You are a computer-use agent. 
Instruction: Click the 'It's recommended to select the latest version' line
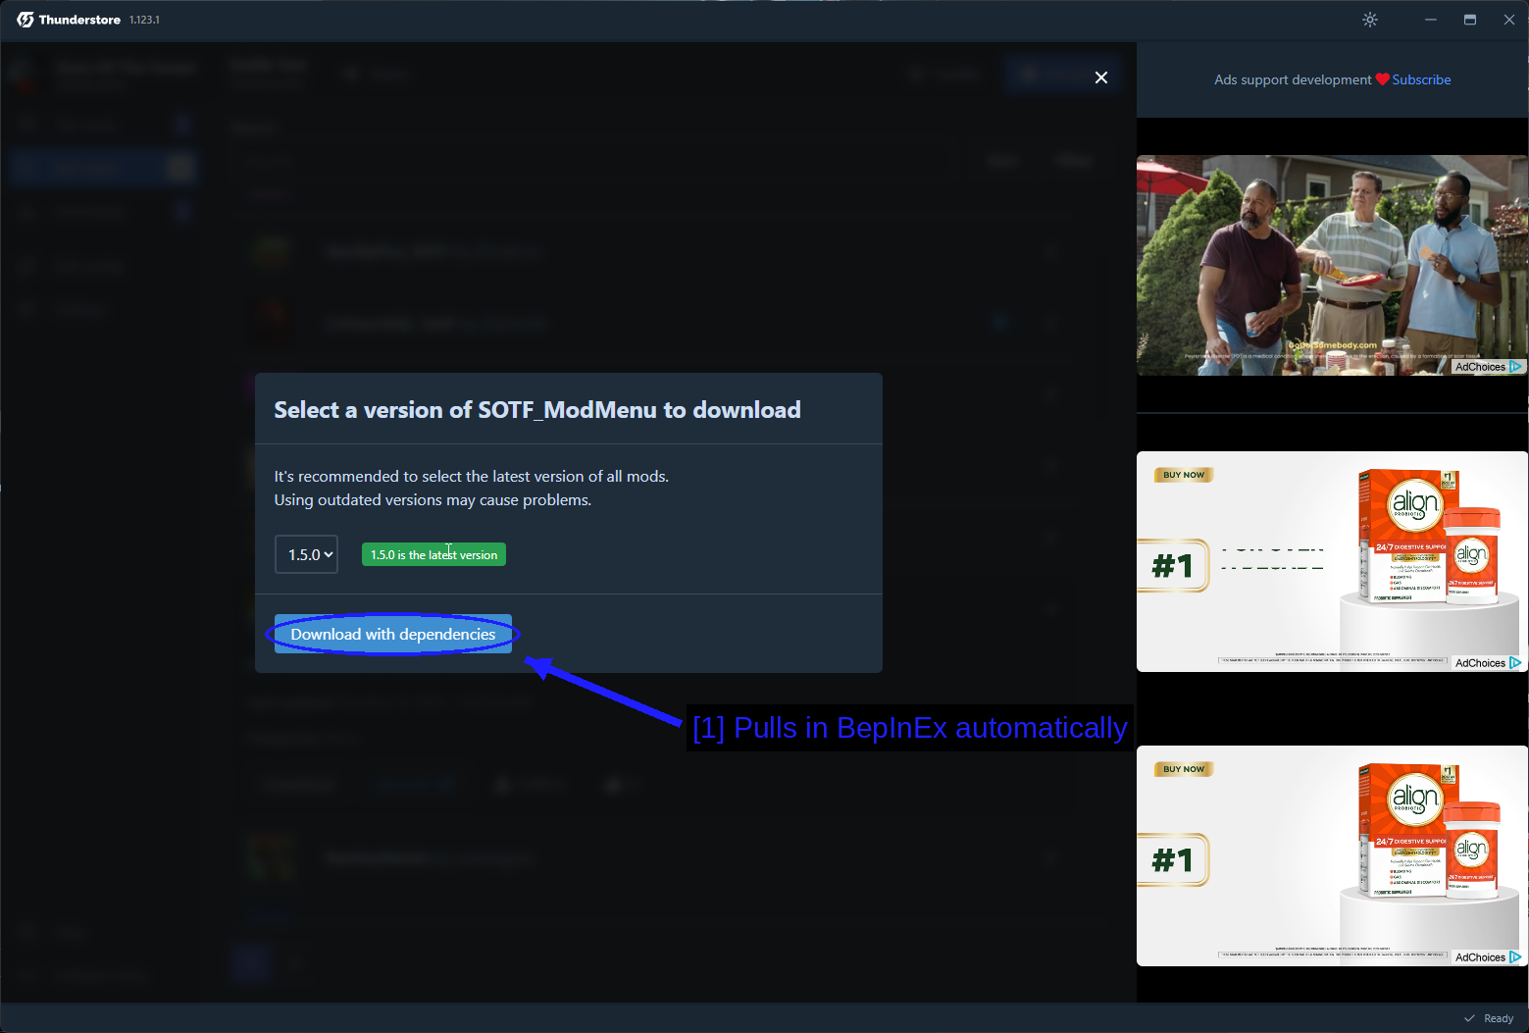(x=472, y=477)
